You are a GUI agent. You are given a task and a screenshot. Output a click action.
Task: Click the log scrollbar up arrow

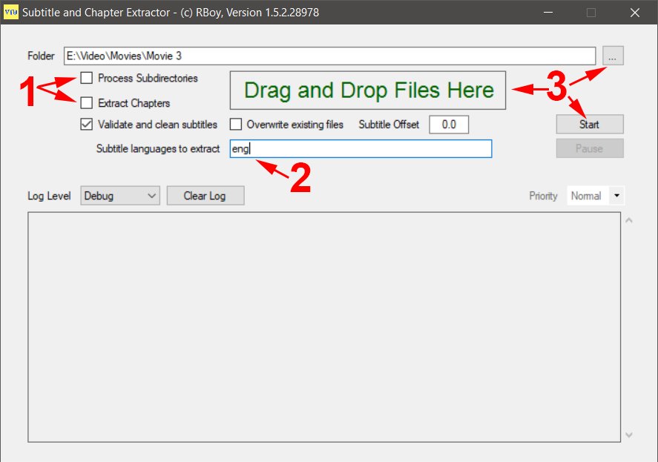pos(628,220)
